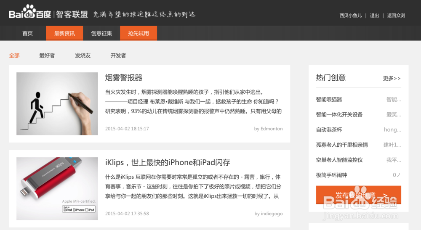The height and width of the screenshot is (230, 421).
Task: Filter by 开发者
Action: 118,56
